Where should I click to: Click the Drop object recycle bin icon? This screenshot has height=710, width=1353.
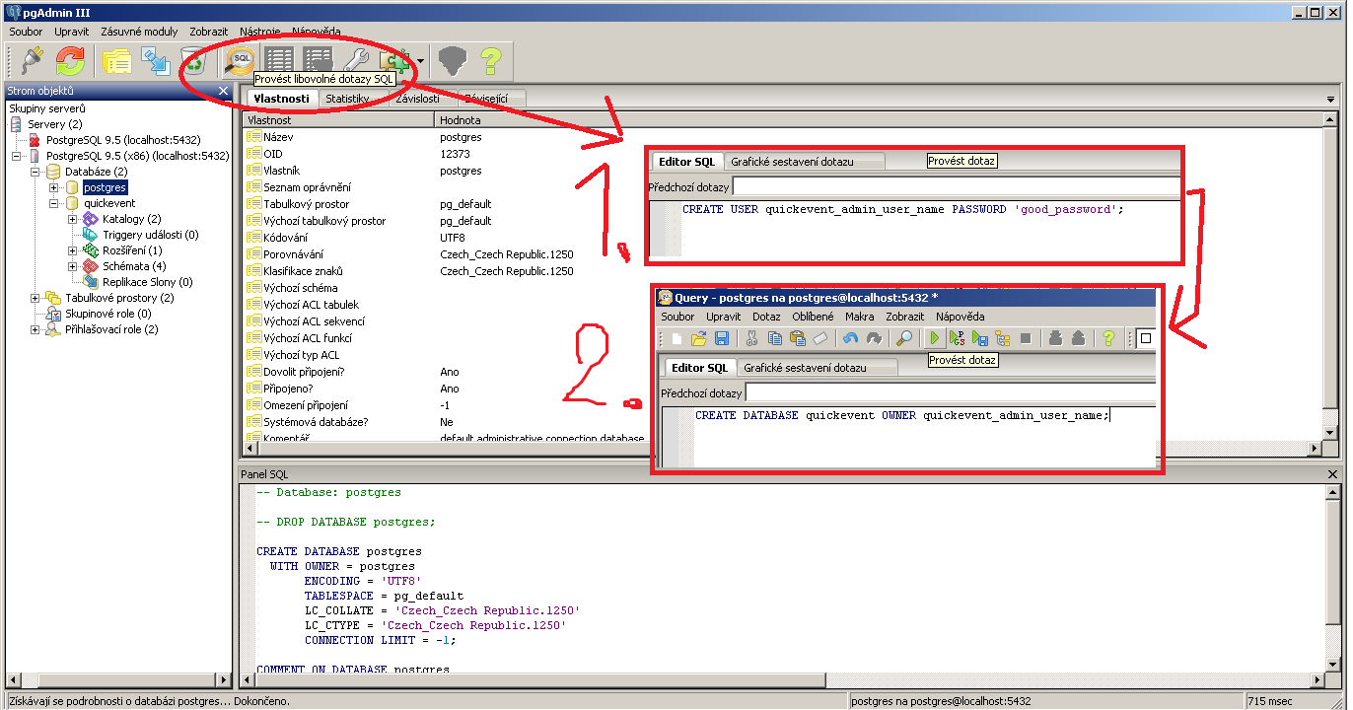tap(194, 61)
